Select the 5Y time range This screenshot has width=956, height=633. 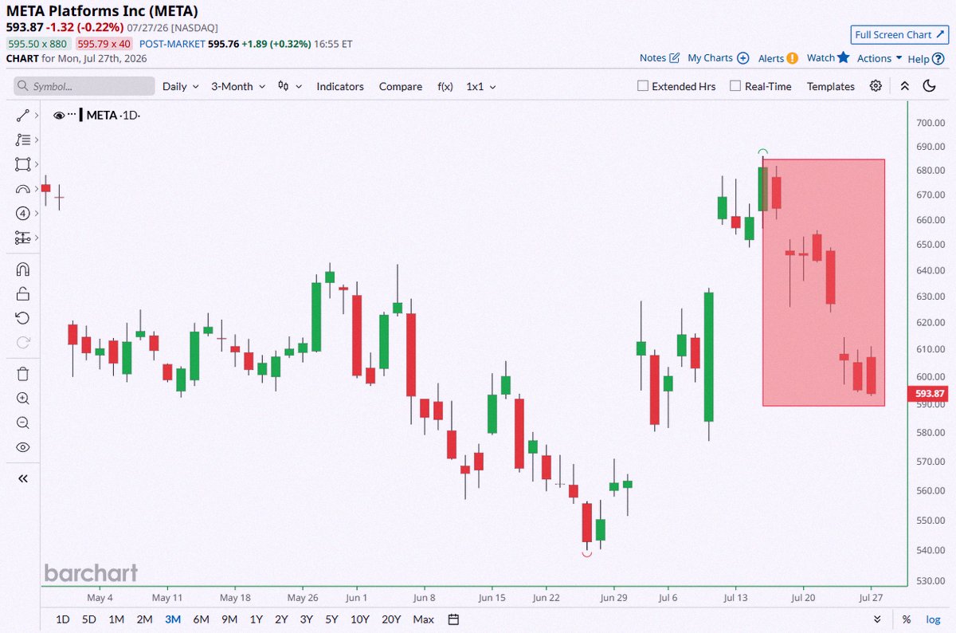click(331, 619)
